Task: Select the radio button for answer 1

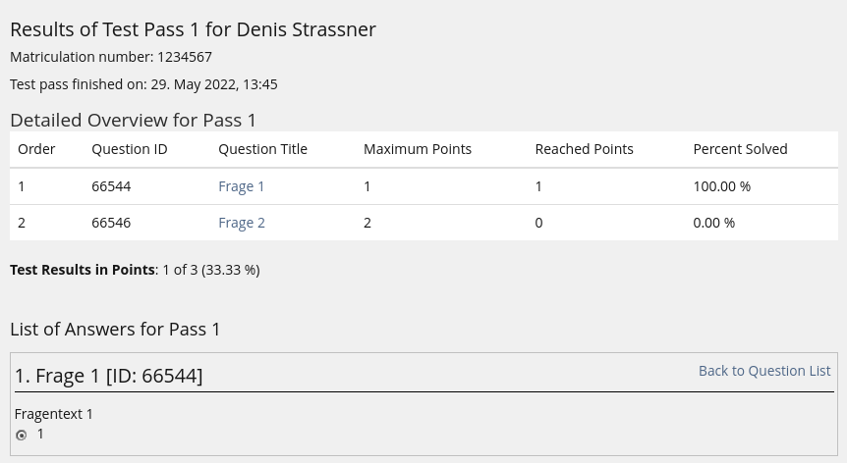Action: (x=22, y=435)
